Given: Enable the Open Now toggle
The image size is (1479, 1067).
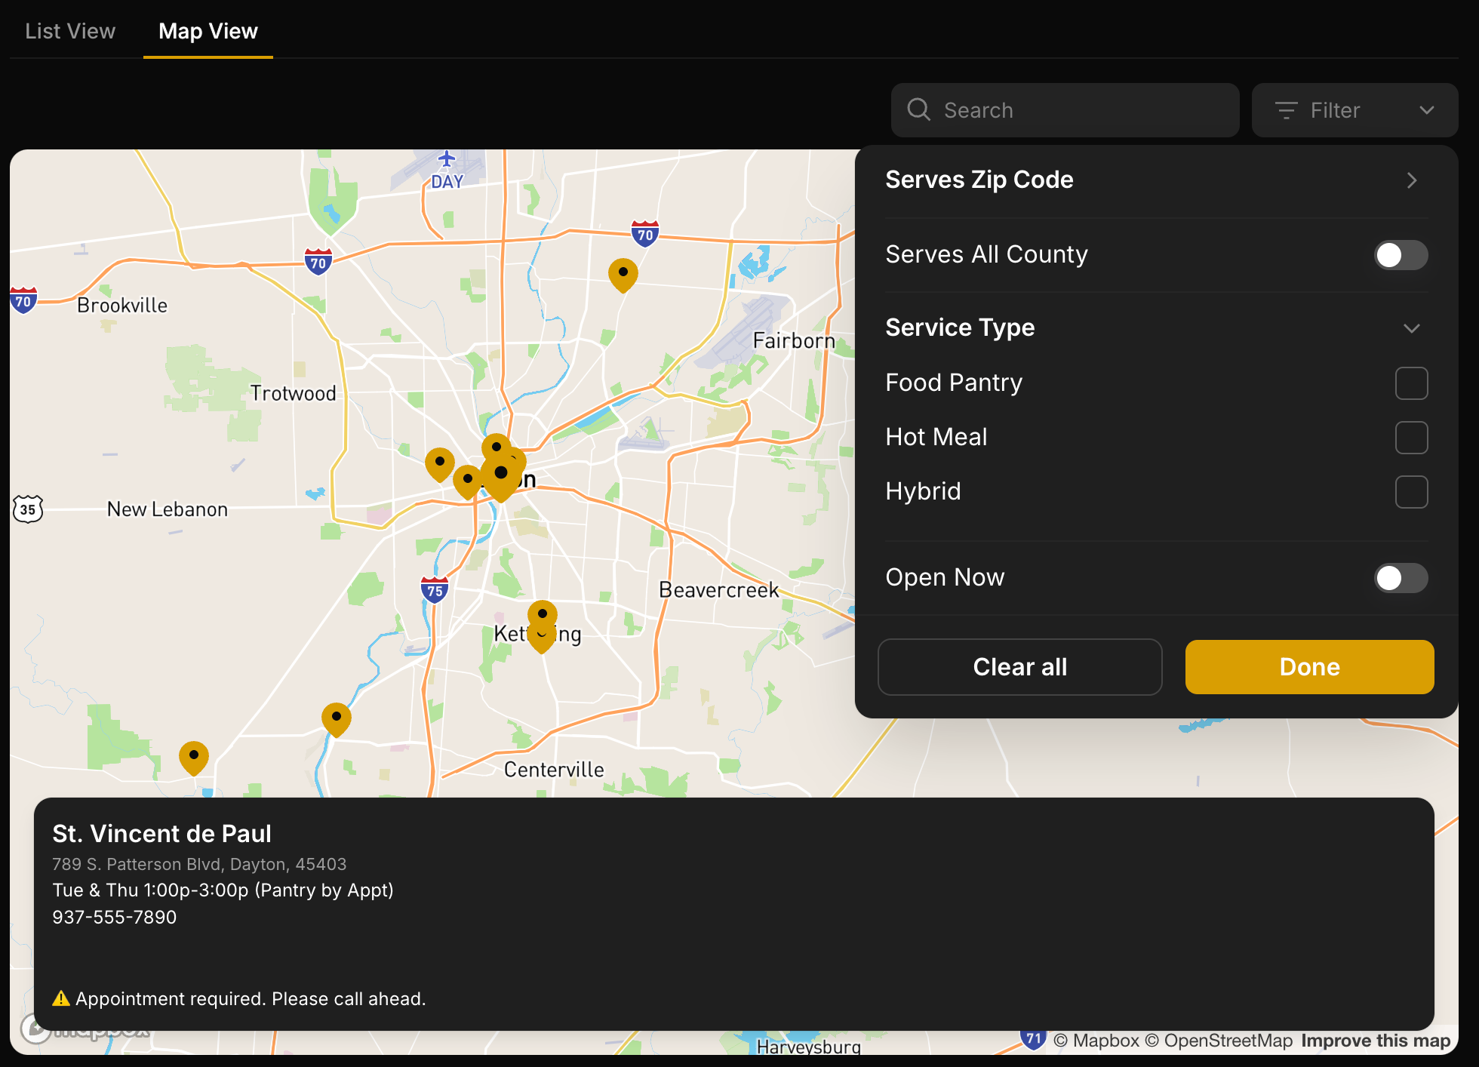Looking at the screenshot, I should tap(1400, 578).
